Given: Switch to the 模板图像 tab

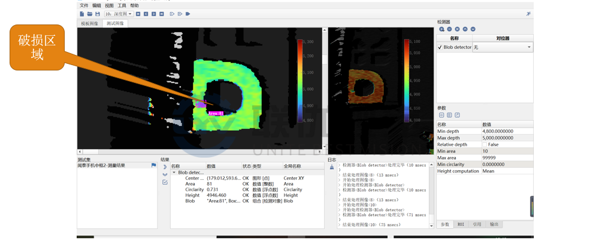Looking at the screenshot, I should pyautogui.click(x=90, y=24).
